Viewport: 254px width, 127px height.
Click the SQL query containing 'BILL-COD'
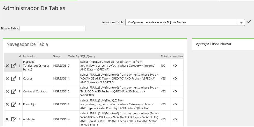click(119, 91)
